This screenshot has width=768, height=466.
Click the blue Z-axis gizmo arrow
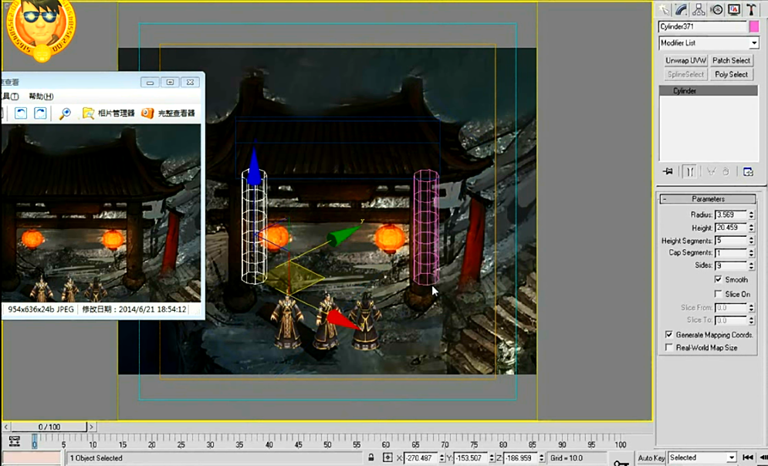click(254, 167)
